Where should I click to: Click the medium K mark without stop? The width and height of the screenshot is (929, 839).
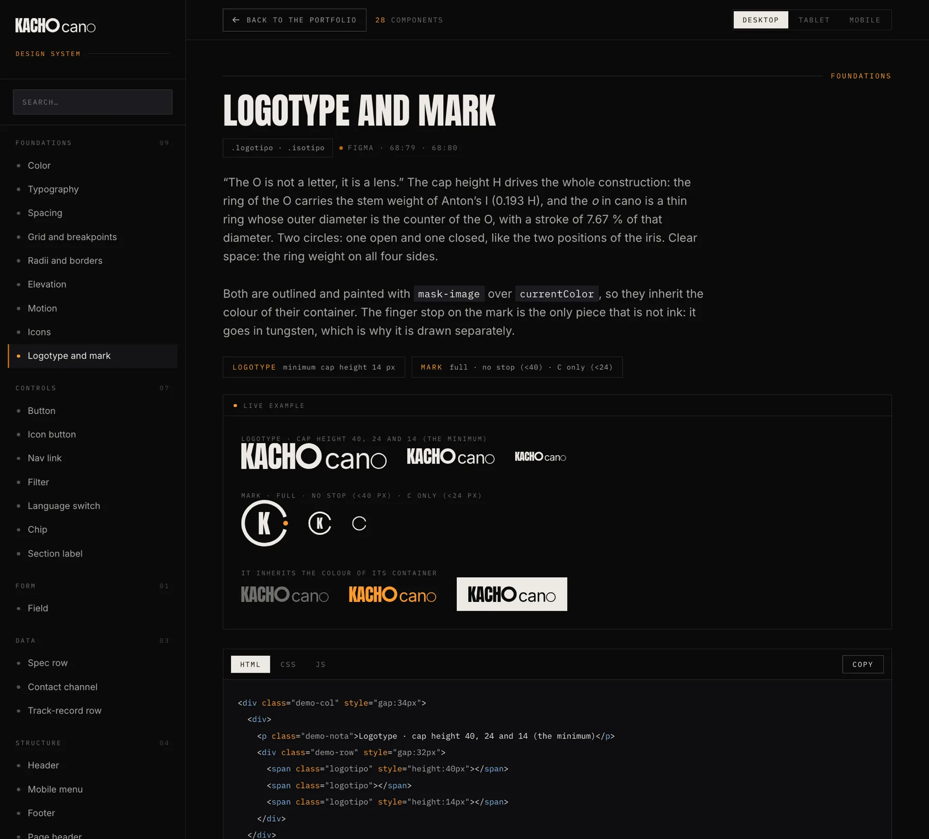click(319, 523)
